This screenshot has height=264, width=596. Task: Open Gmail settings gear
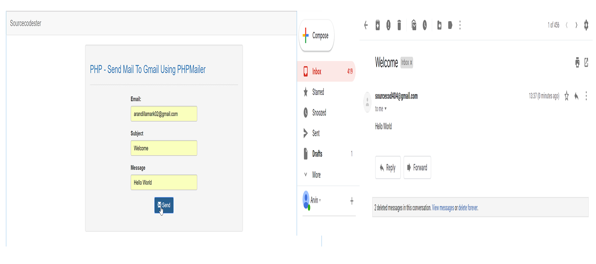coord(586,25)
